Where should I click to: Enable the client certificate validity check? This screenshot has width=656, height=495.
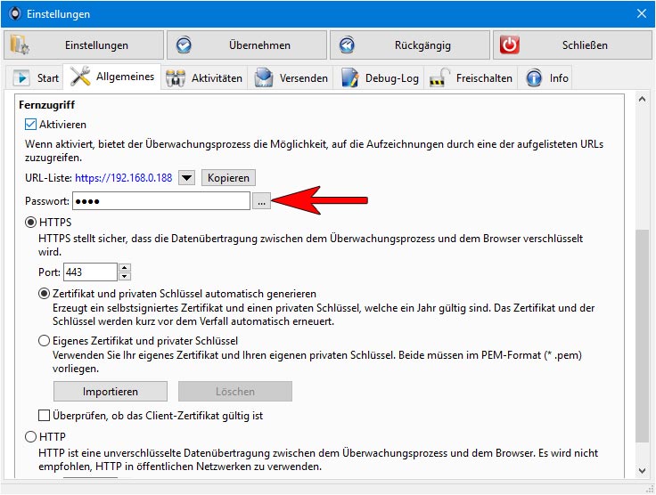point(44,415)
